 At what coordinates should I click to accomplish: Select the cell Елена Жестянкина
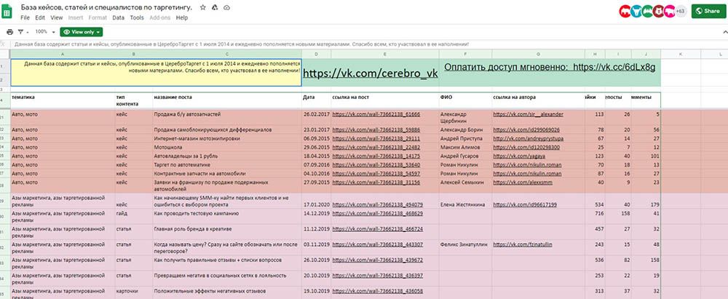pos(465,201)
